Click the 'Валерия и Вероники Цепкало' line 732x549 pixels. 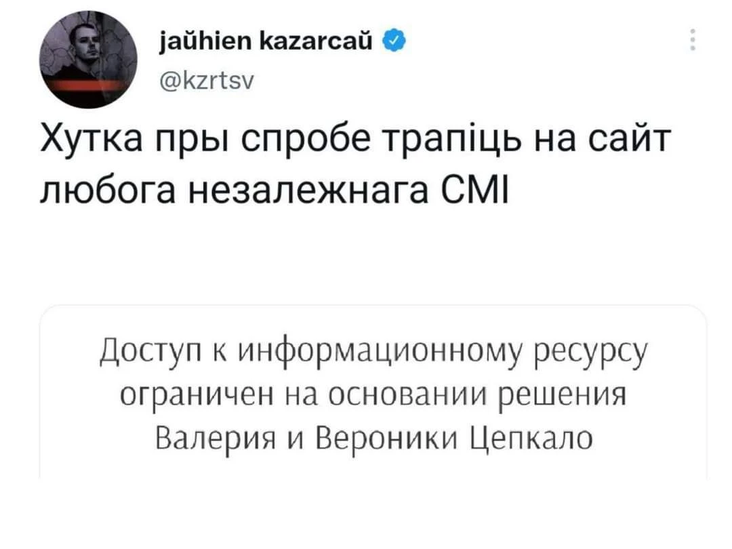(x=374, y=438)
